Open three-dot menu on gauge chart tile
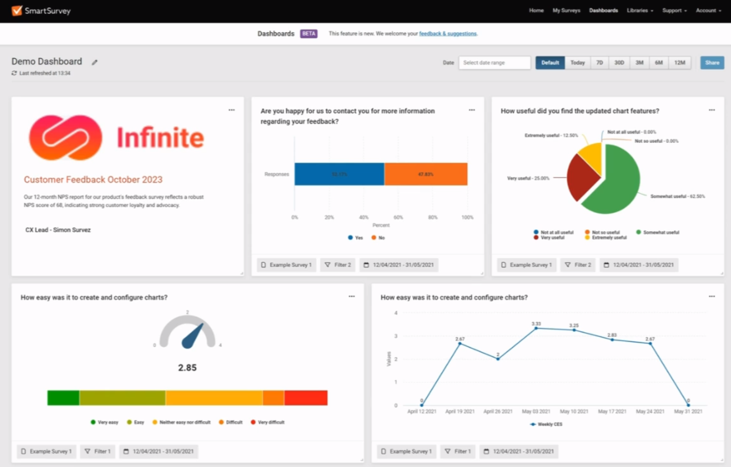Screen dimensions: 731x467 click(x=352, y=297)
